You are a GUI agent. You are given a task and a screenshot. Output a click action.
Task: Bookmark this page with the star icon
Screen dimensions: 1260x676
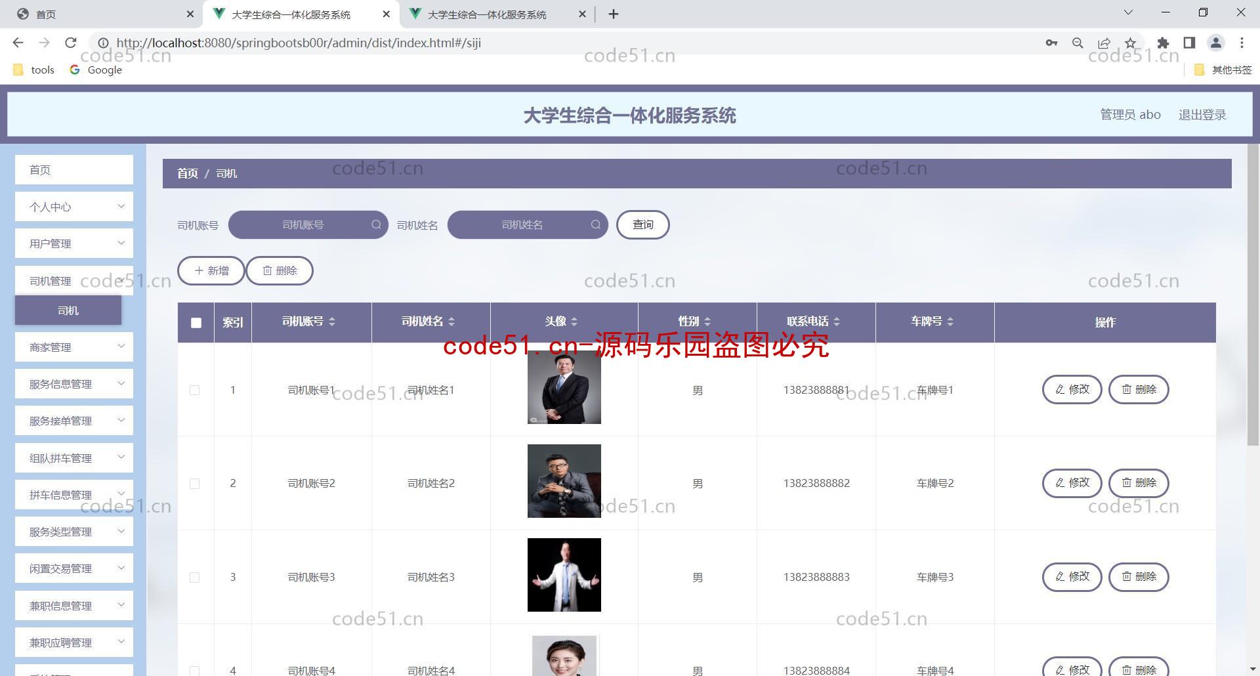click(x=1130, y=43)
